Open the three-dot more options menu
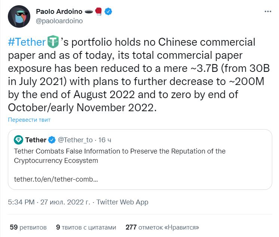Image resolution: width=279 pixels, height=237 pixels. pyautogui.click(x=268, y=12)
